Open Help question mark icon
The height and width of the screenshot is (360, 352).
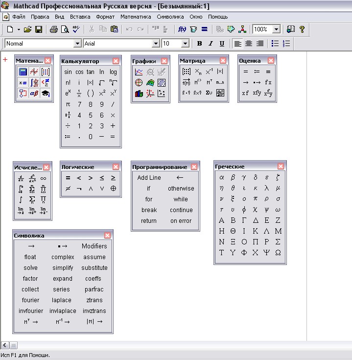tap(302, 29)
